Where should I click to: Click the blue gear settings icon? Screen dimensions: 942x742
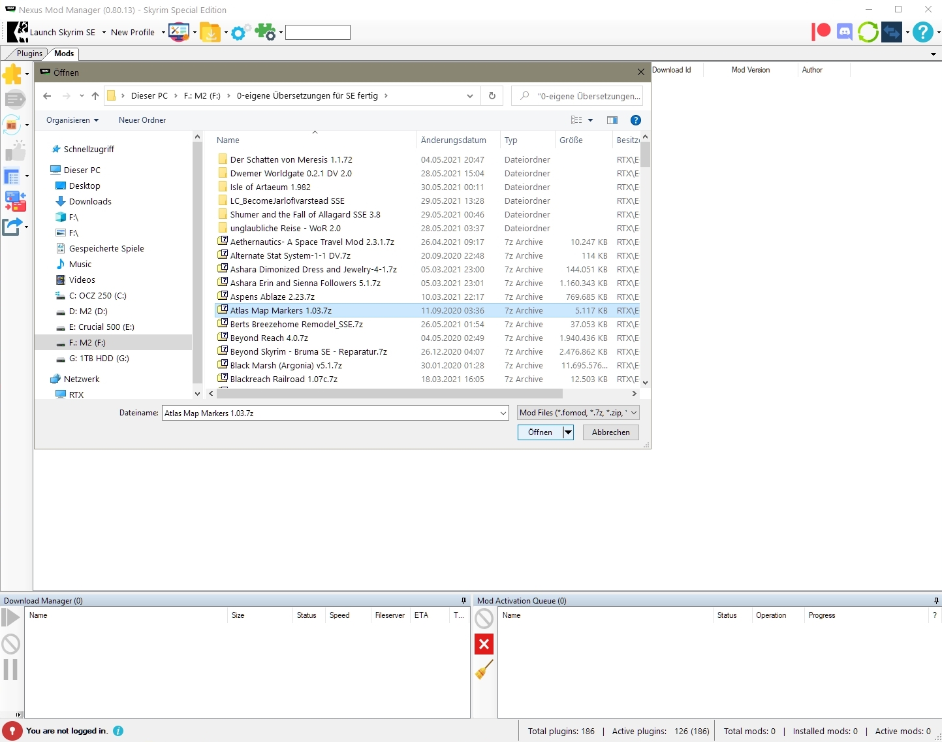tap(240, 32)
